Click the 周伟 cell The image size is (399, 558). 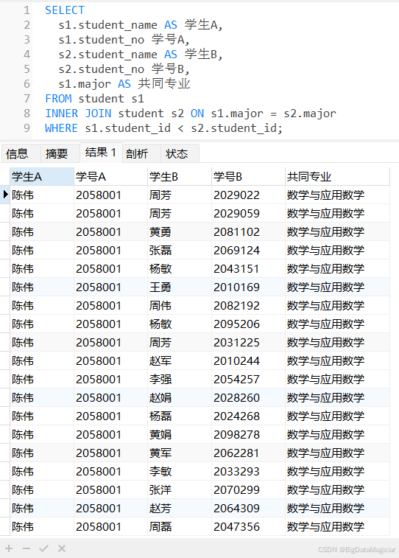pos(180,305)
